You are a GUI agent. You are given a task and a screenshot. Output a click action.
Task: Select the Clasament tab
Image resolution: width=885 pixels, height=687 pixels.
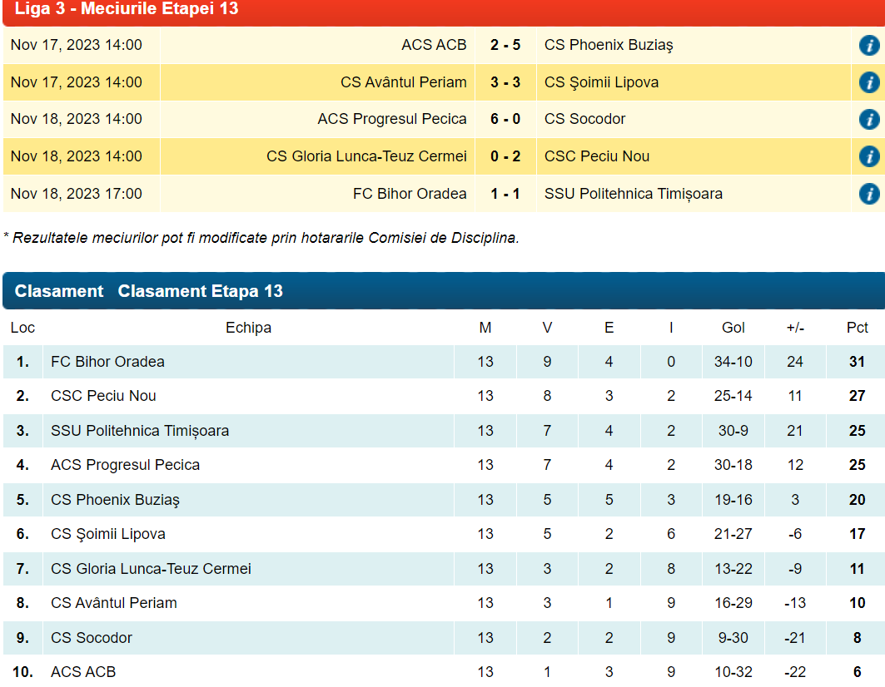59,291
